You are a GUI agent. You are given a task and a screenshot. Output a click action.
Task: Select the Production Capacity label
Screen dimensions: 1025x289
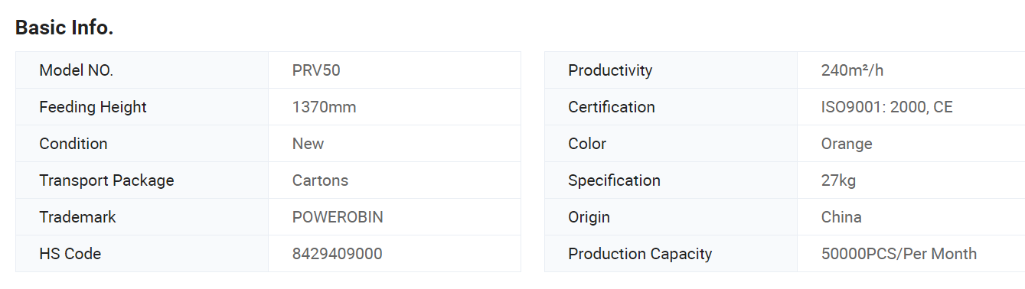pos(640,254)
